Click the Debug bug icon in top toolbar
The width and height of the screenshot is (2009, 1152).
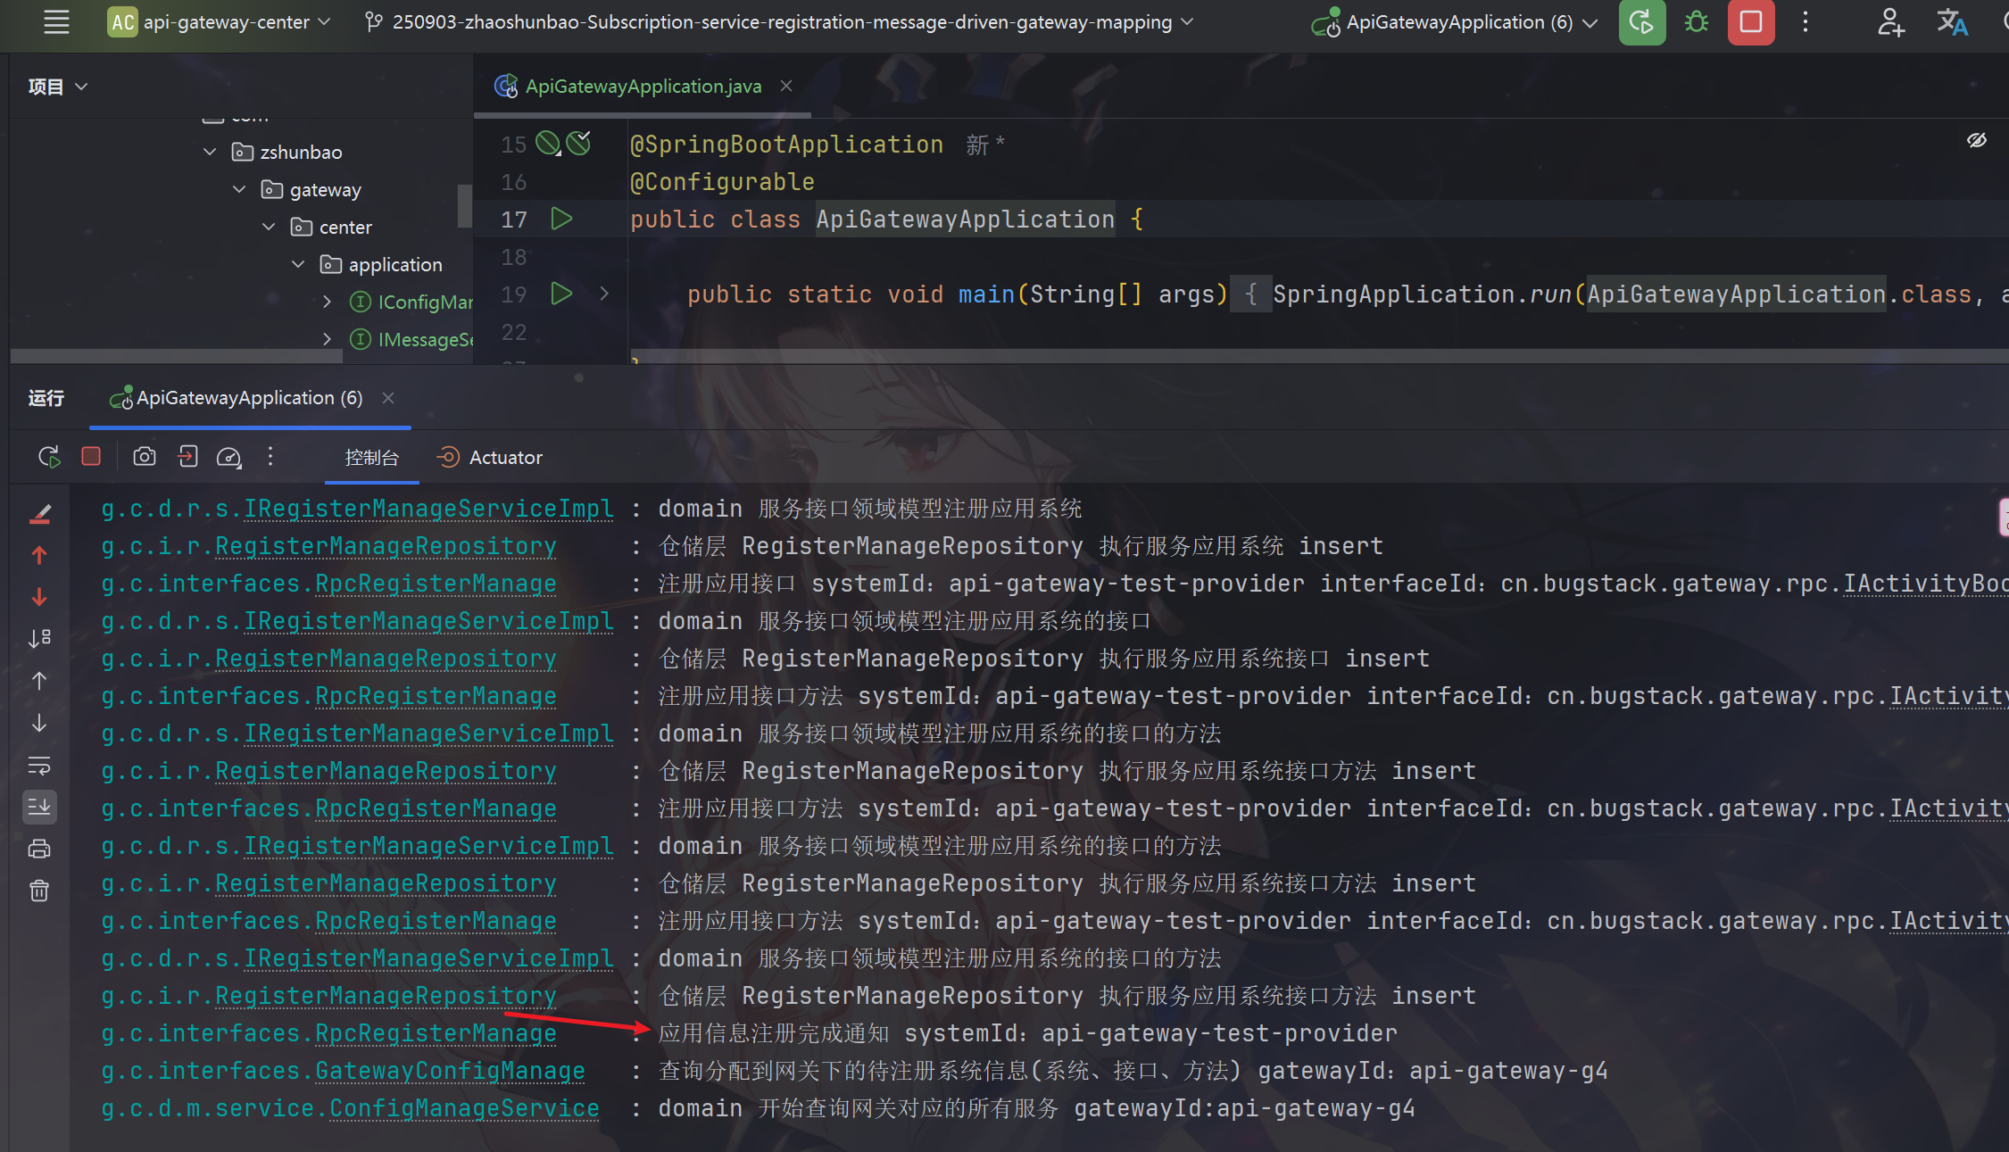click(1696, 22)
